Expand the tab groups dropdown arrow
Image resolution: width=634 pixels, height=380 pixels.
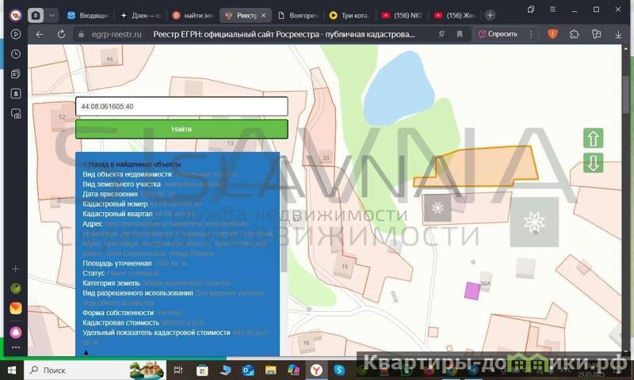coord(52,15)
